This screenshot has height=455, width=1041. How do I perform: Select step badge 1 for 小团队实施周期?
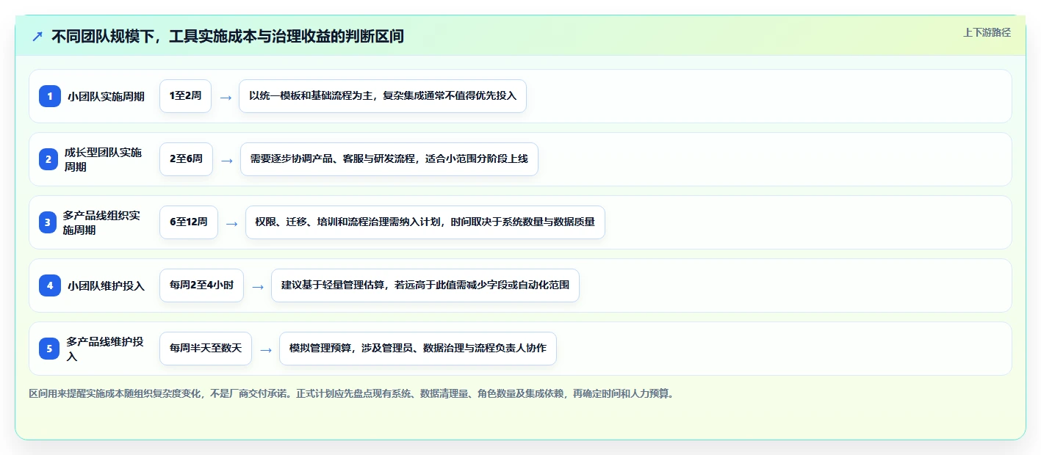click(x=50, y=96)
